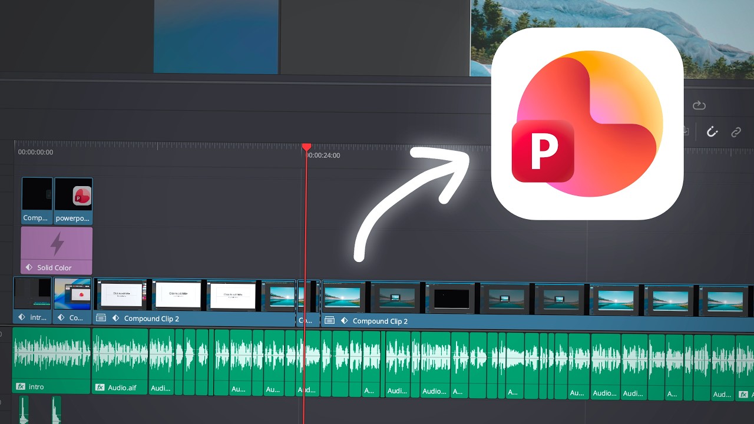Click keyframe diamond on first Compound Clip 2
Viewport: 754px width, 424px height.
point(115,318)
